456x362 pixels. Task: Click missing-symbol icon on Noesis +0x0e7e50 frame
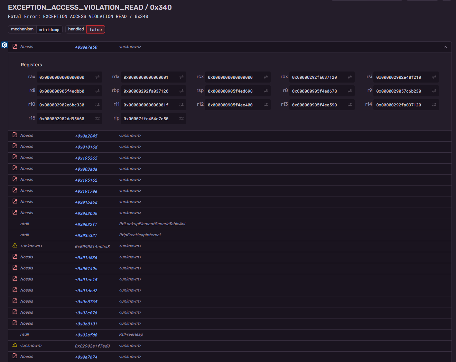click(15, 46)
